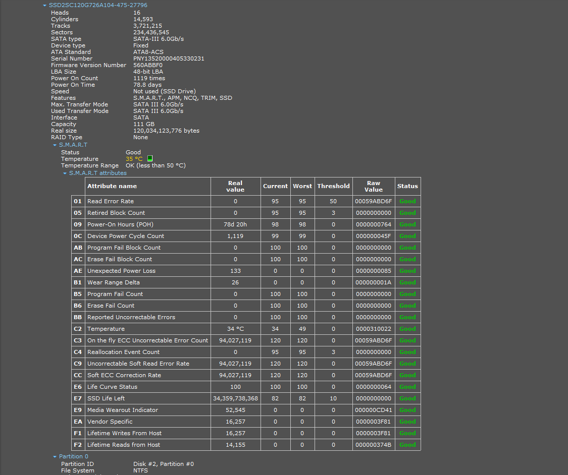Click the SSD Life Left row name
The width and height of the screenshot is (568, 475).
pos(106,398)
